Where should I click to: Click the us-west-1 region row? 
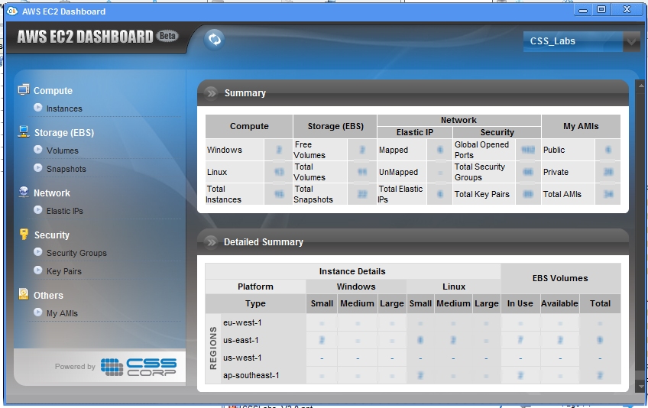point(421,358)
